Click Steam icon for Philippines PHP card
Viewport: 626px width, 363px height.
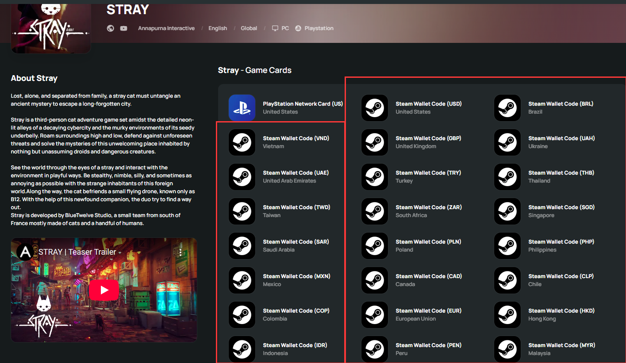[x=507, y=246]
